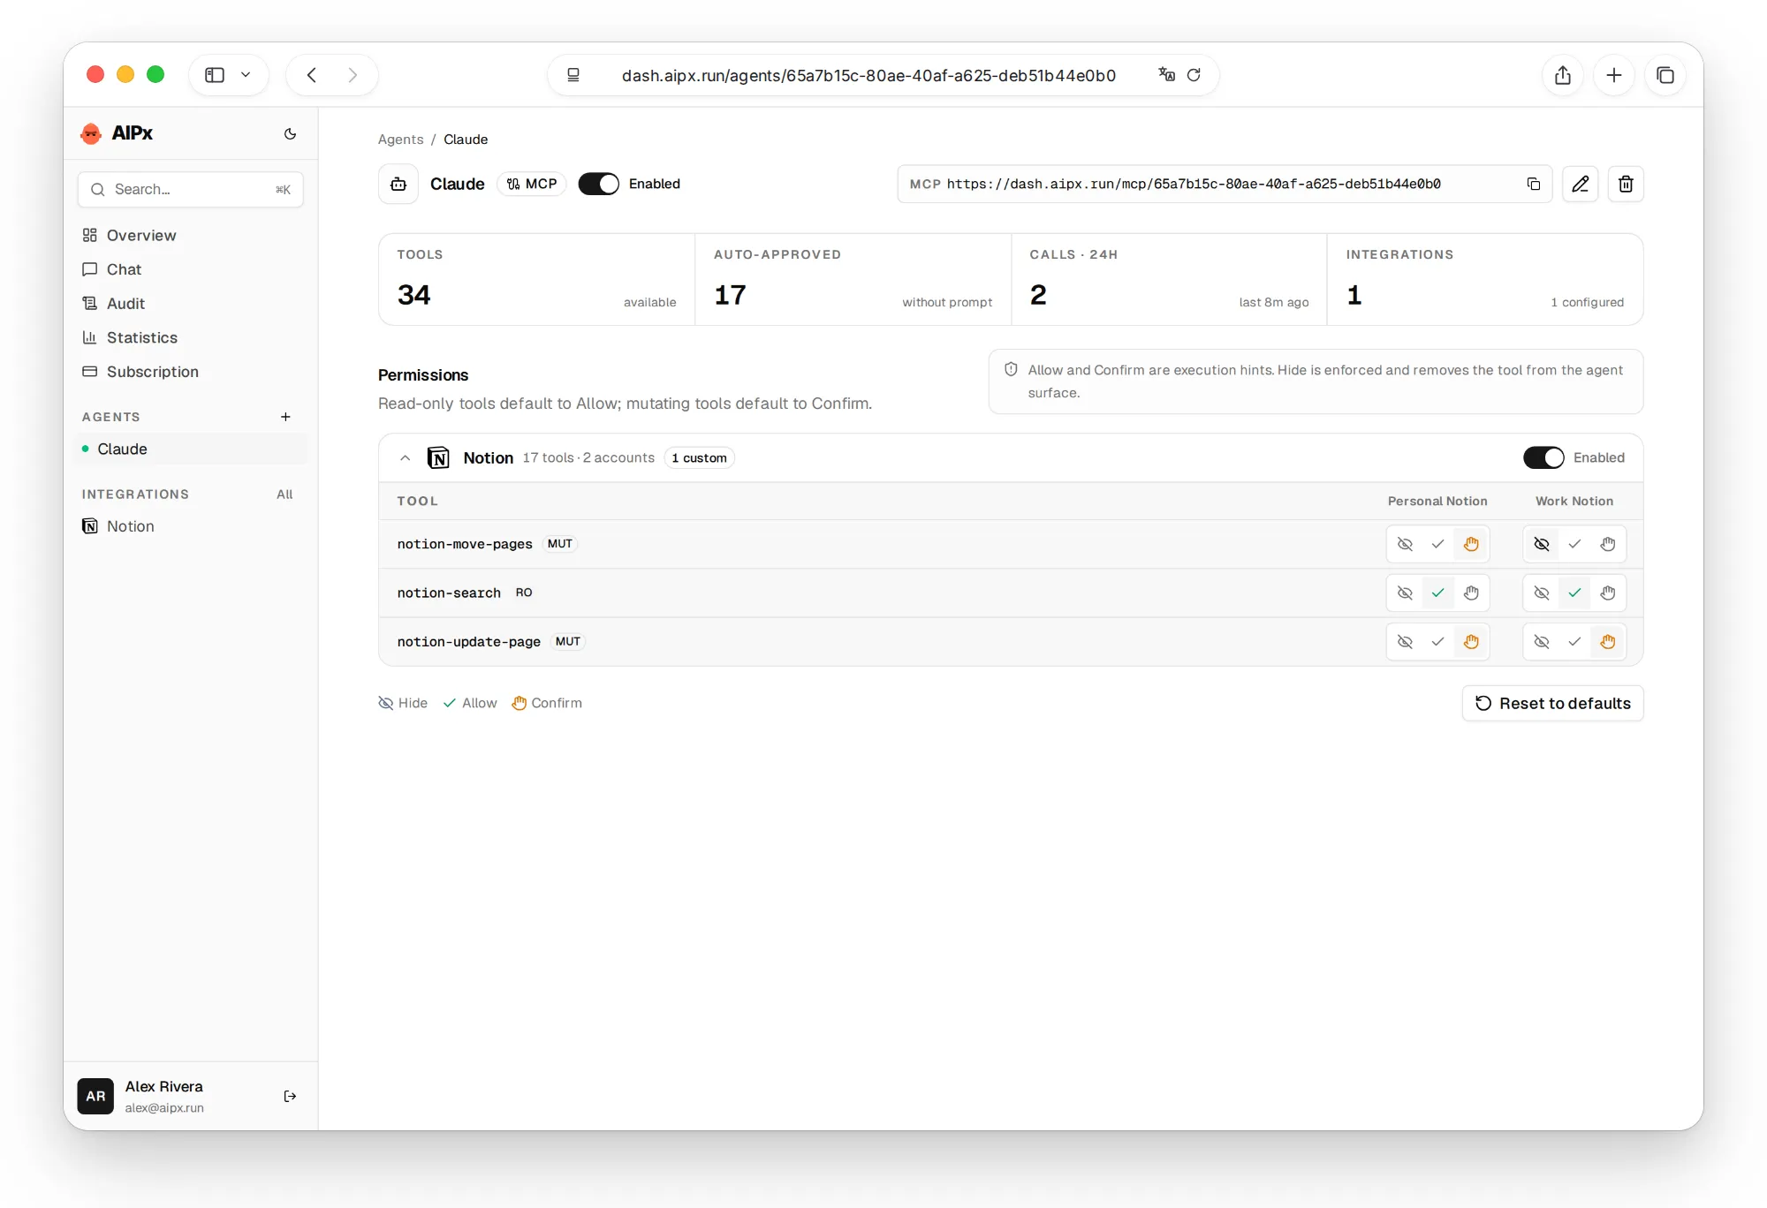The height and width of the screenshot is (1208, 1767).
Task: Collapse the Notion tools section
Action: click(x=405, y=457)
